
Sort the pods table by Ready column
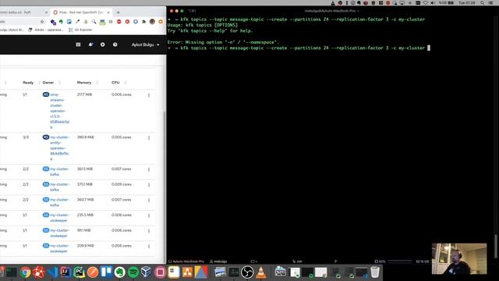[x=28, y=83]
